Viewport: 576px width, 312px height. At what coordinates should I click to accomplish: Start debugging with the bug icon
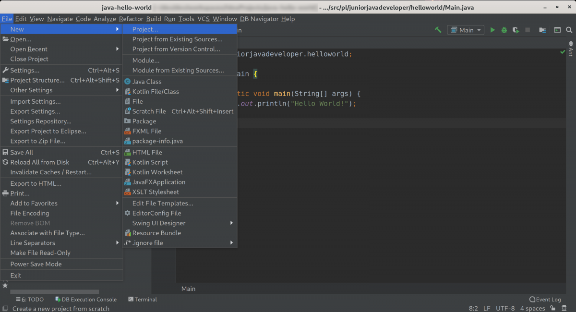(504, 29)
